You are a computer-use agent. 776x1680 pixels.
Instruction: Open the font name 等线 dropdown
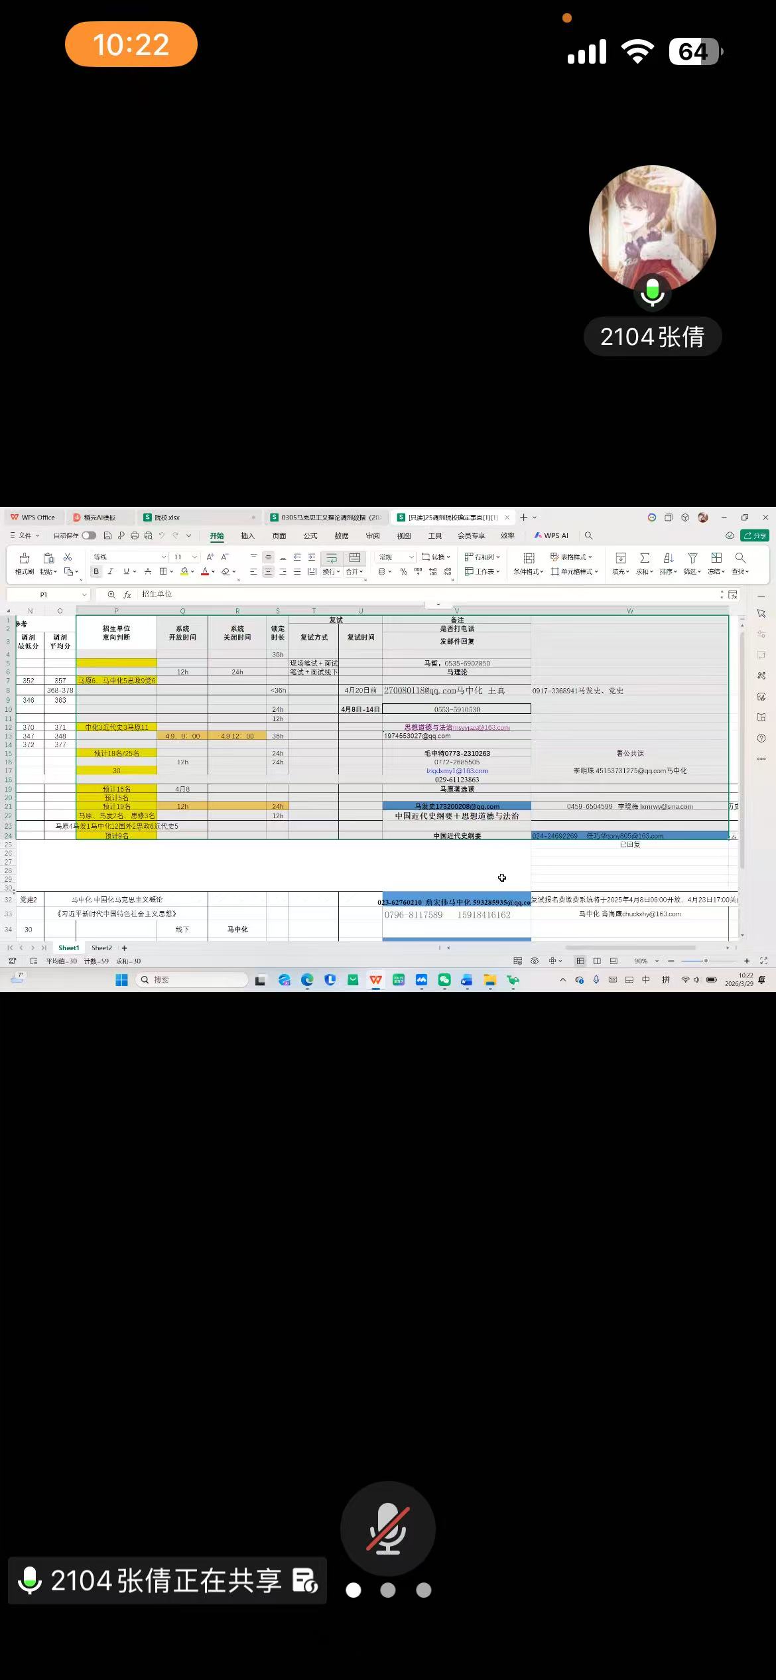coord(164,557)
